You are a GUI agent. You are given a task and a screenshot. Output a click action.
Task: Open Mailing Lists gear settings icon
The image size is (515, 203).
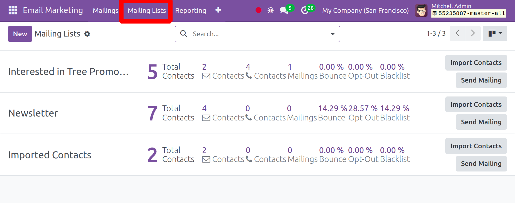click(87, 34)
